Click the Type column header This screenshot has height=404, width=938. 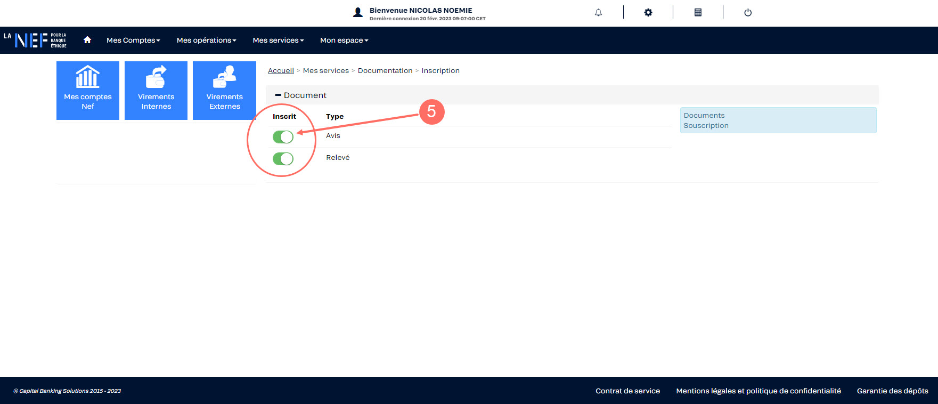(x=335, y=117)
